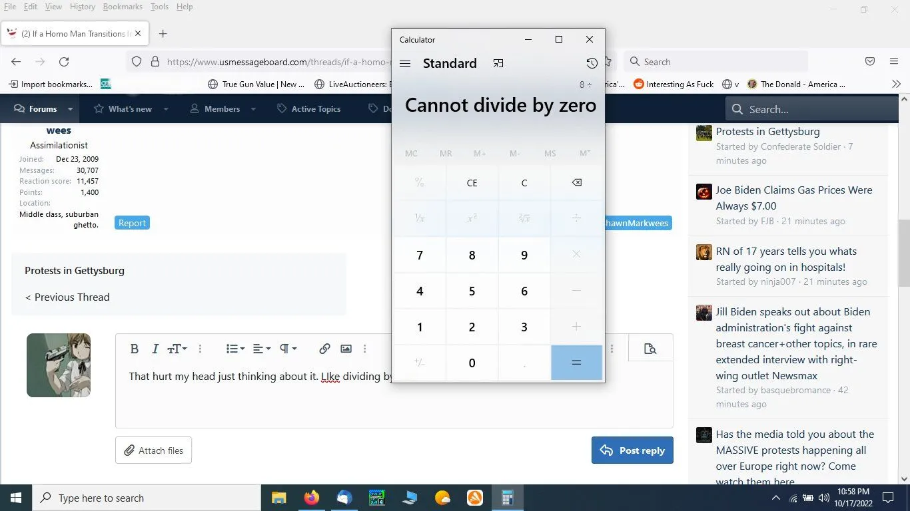The image size is (910, 511).
Task: Open the History menu
Action: [x=82, y=7]
